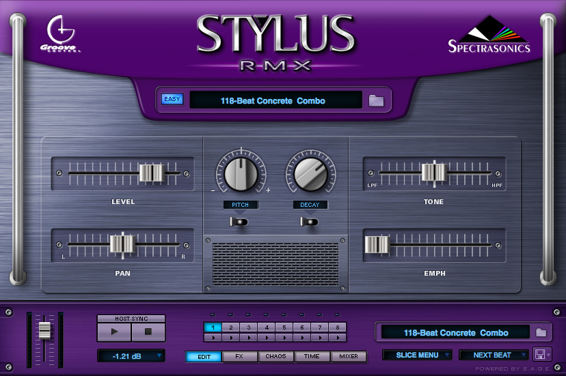566x376 pixels.
Task: Click the HOST SYNC button
Action: pyautogui.click(x=131, y=319)
